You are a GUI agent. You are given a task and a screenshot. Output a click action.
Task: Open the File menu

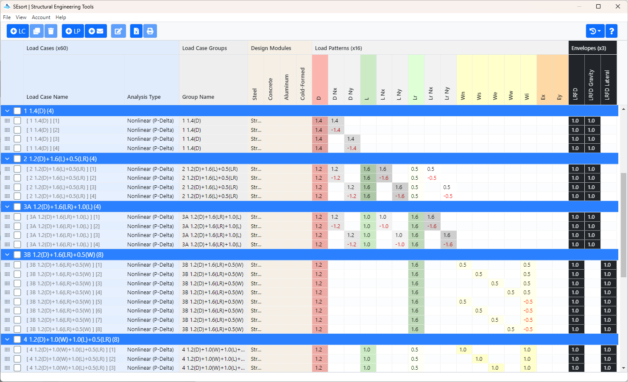tap(7, 17)
